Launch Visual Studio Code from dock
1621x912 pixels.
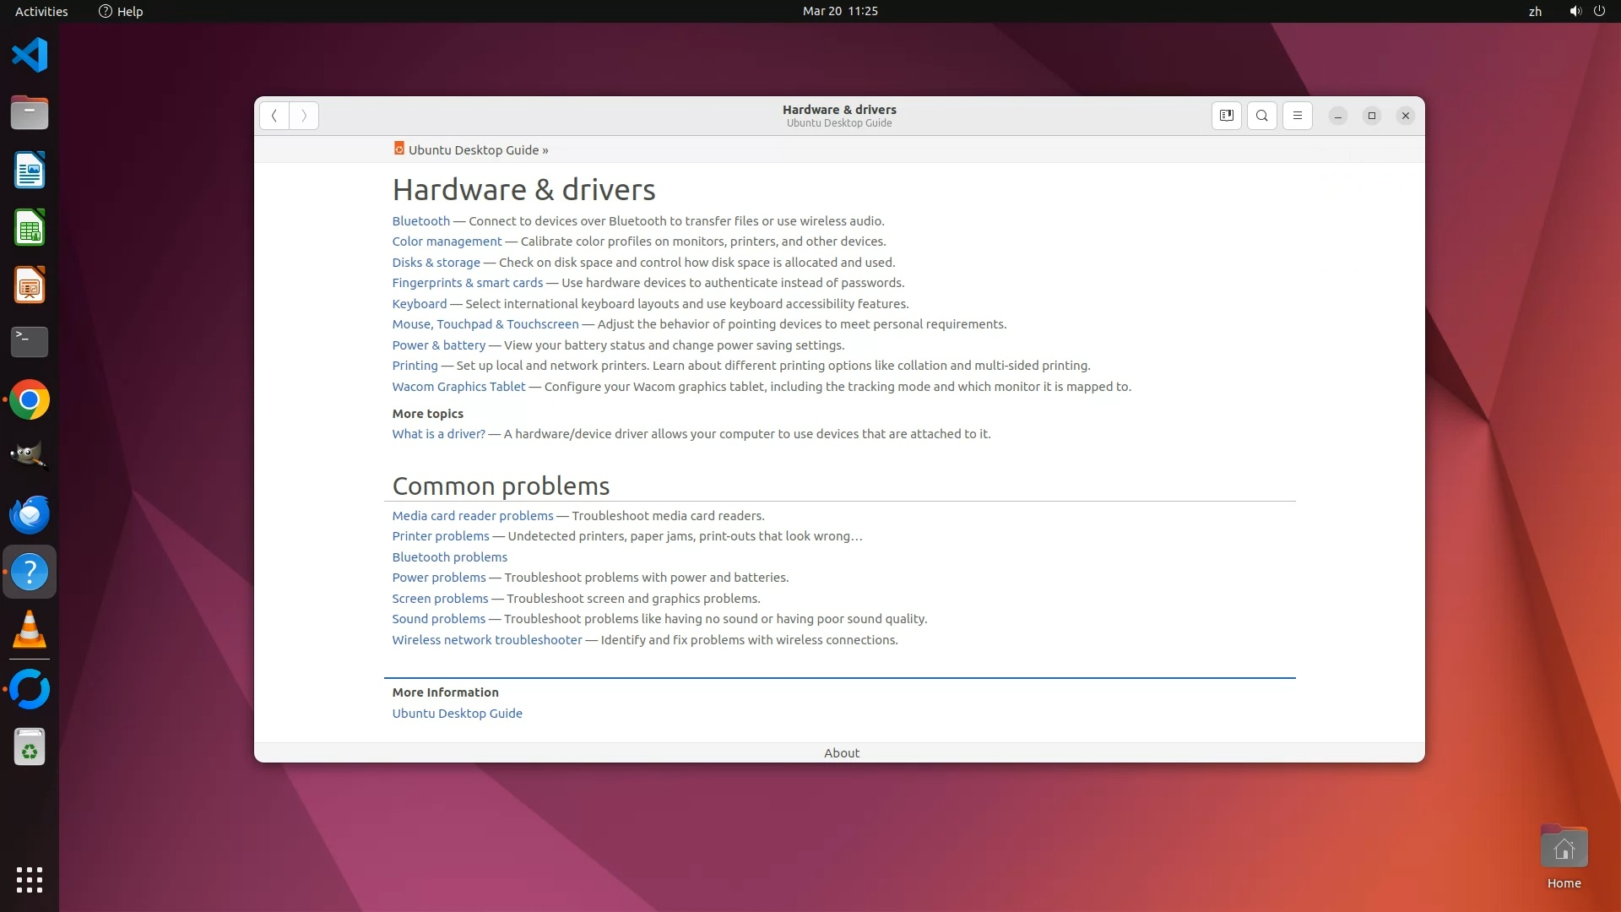[30, 56]
